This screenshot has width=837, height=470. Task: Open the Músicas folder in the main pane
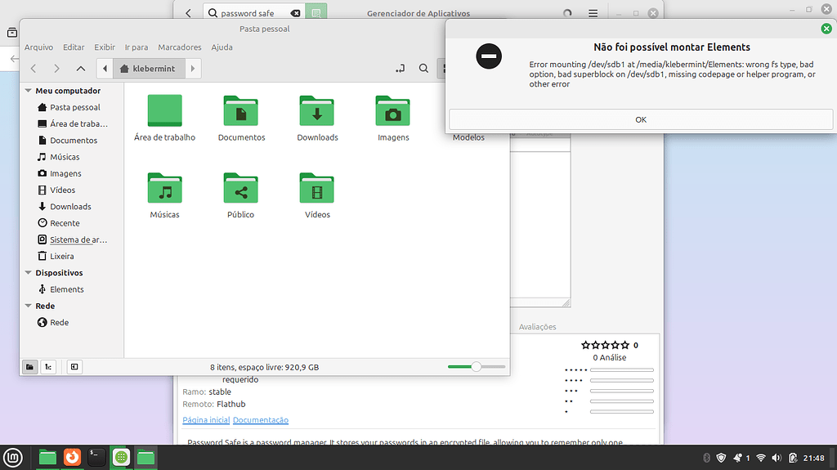tap(164, 188)
